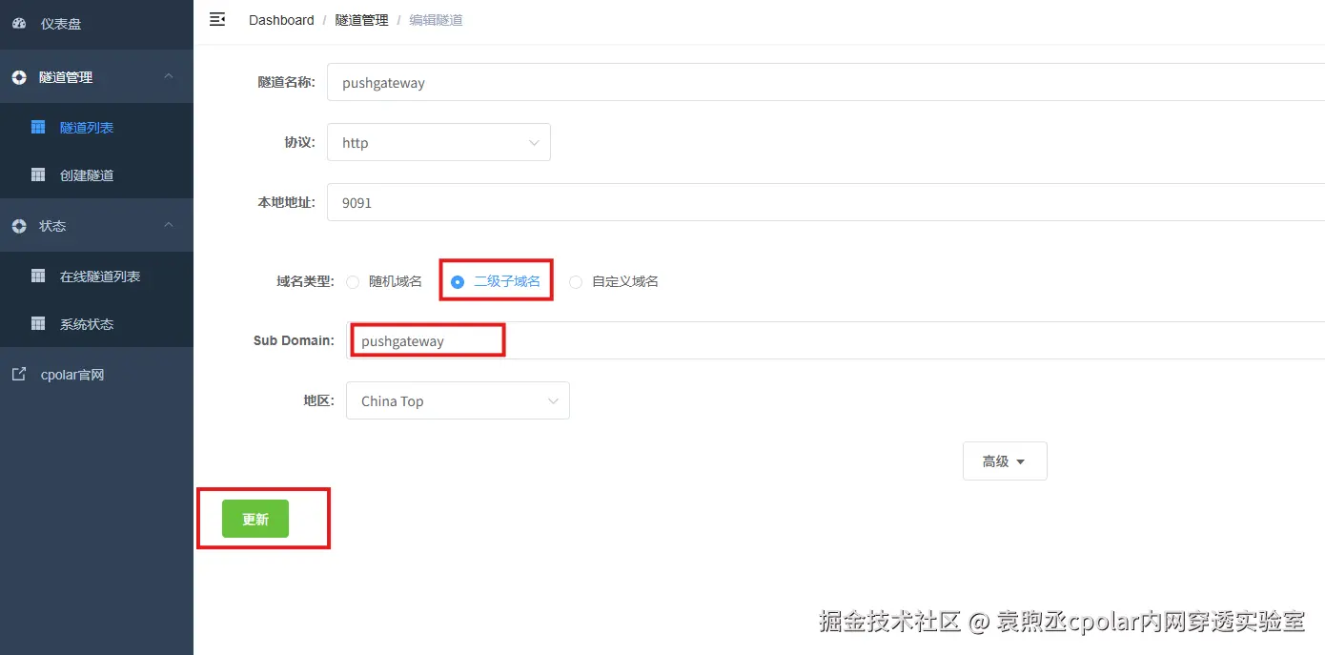Expand the 高级 advanced options
The height and width of the screenshot is (655, 1325).
[1005, 461]
